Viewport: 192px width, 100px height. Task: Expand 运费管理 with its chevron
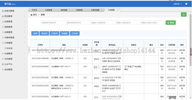tap(25, 32)
